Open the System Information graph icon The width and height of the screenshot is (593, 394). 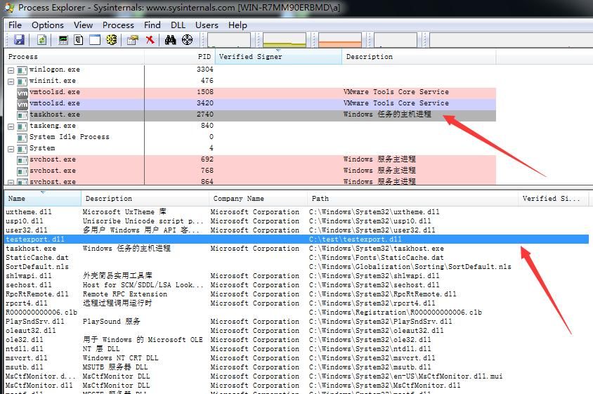pos(63,40)
